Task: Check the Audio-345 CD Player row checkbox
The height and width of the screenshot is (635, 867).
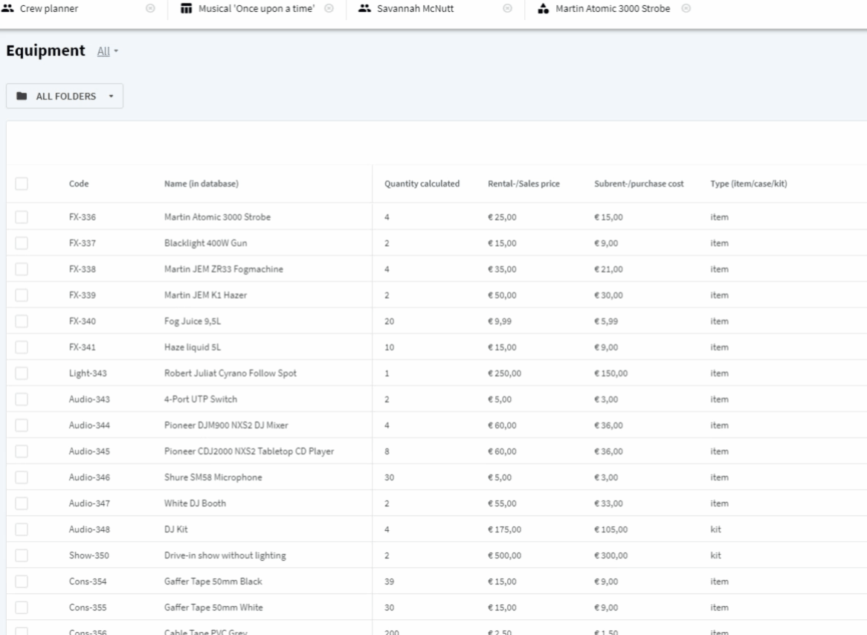Action: (22, 451)
